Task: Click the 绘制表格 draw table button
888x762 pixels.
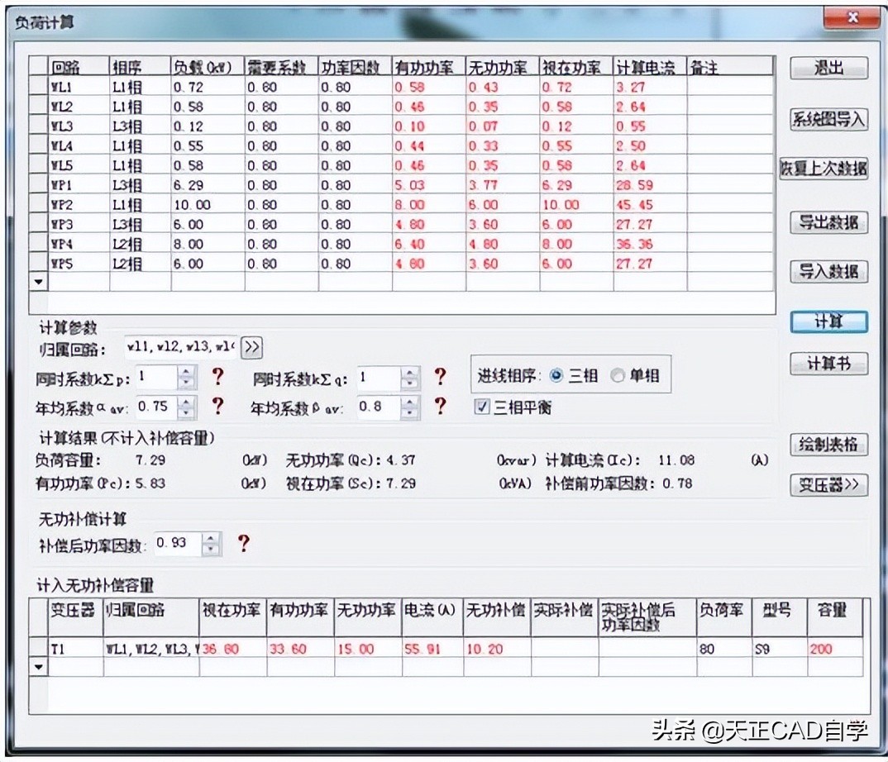Action: [828, 445]
